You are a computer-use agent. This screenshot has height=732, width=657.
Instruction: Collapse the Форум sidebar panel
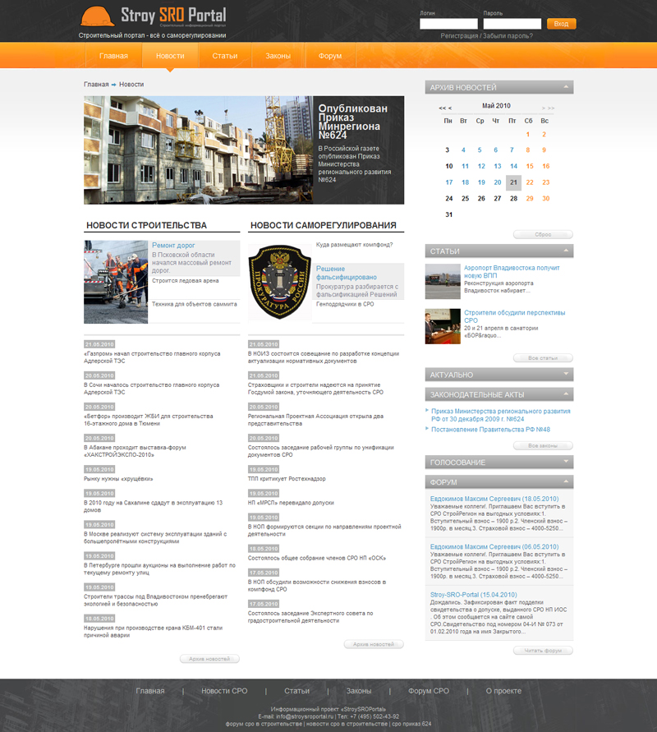(x=566, y=482)
